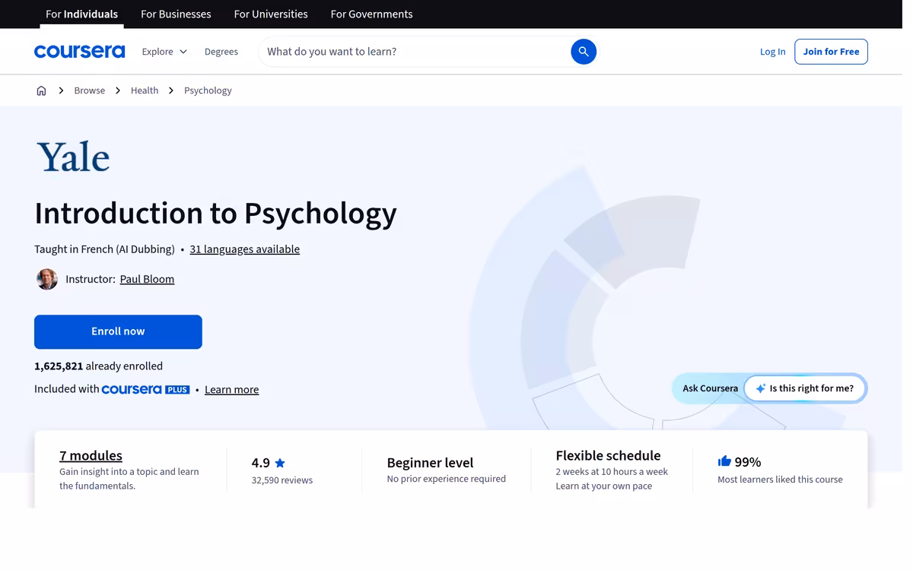Click the '2 weeks at 10 hours a week' text
This screenshot has width=913, height=570.
pyautogui.click(x=612, y=471)
